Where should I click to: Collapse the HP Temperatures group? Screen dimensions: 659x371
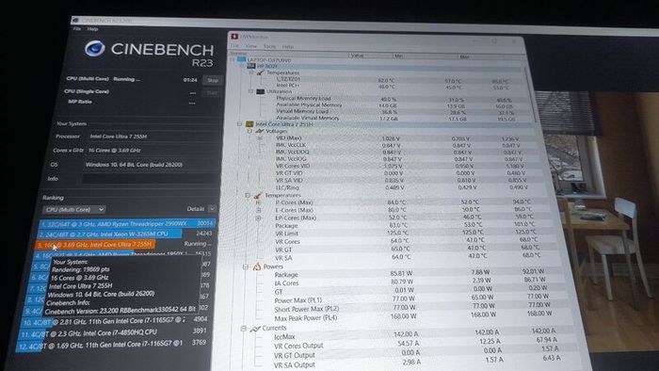tap(251, 73)
